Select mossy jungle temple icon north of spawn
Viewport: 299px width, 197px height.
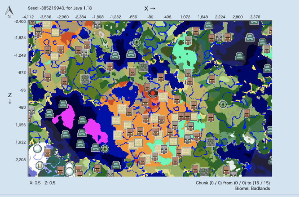tap(144, 67)
